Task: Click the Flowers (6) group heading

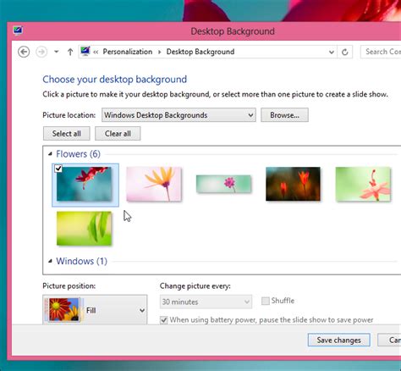Action: (78, 154)
